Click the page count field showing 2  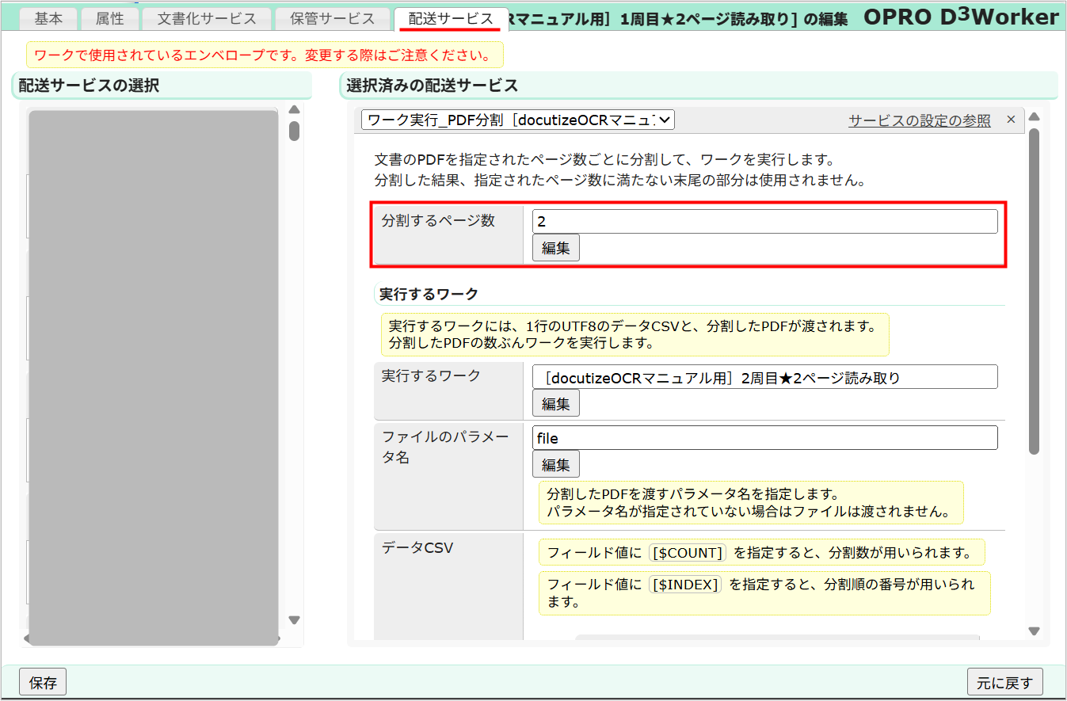(764, 221)
